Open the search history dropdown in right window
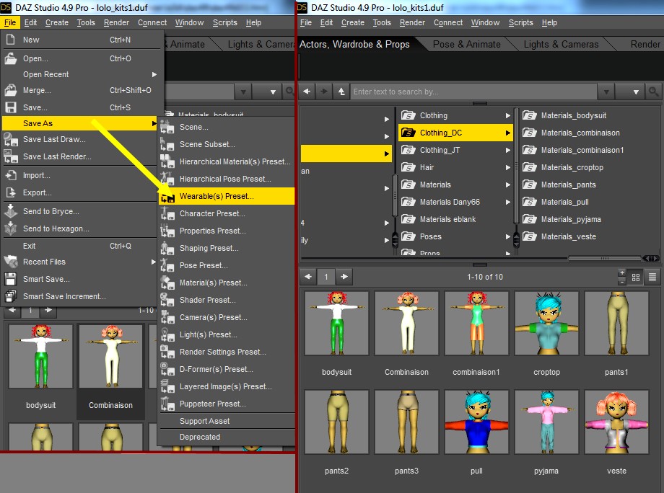This screenshot has height=493, width=664. point(606,92)
